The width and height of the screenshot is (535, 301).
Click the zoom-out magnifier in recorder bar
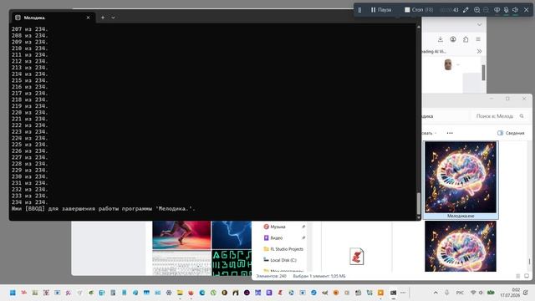pos(487,10)
